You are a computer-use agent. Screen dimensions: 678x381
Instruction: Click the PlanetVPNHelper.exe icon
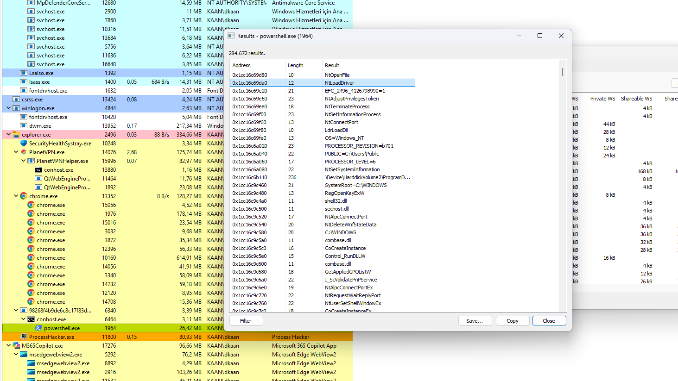[31, 161]
